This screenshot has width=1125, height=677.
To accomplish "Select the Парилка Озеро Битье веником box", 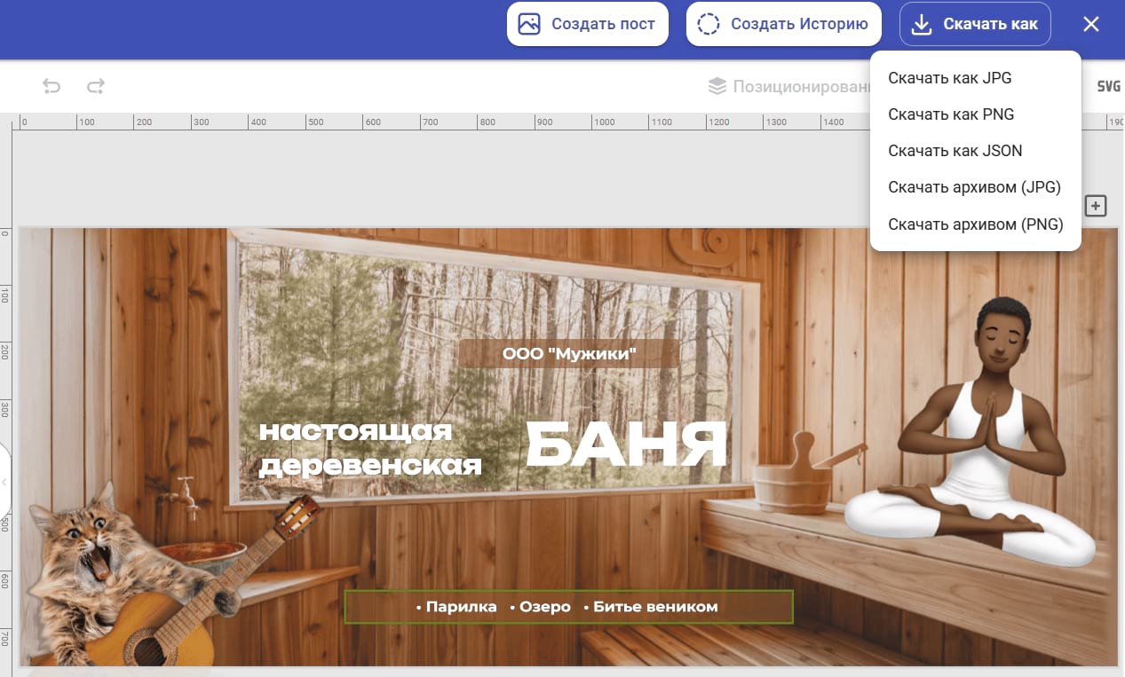I will pyautogui.click(x=568, y=607).
